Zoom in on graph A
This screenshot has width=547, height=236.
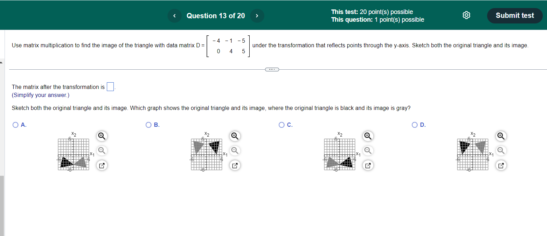click(x=102, y=136)
